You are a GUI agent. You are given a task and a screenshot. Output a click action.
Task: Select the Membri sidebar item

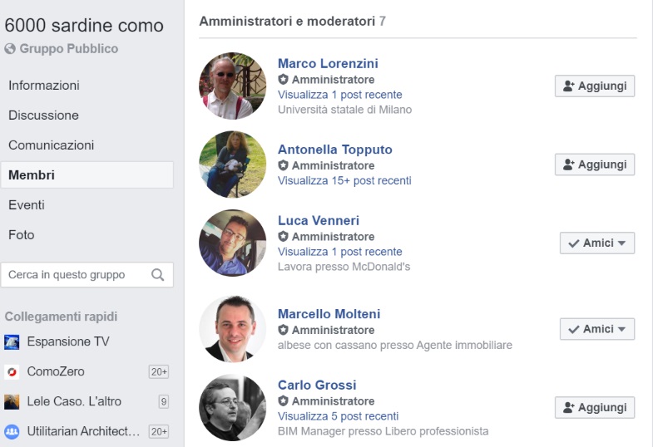[87, 175]
